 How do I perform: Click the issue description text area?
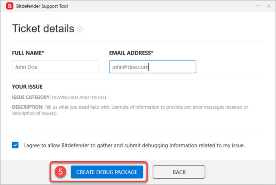(130, 110)
